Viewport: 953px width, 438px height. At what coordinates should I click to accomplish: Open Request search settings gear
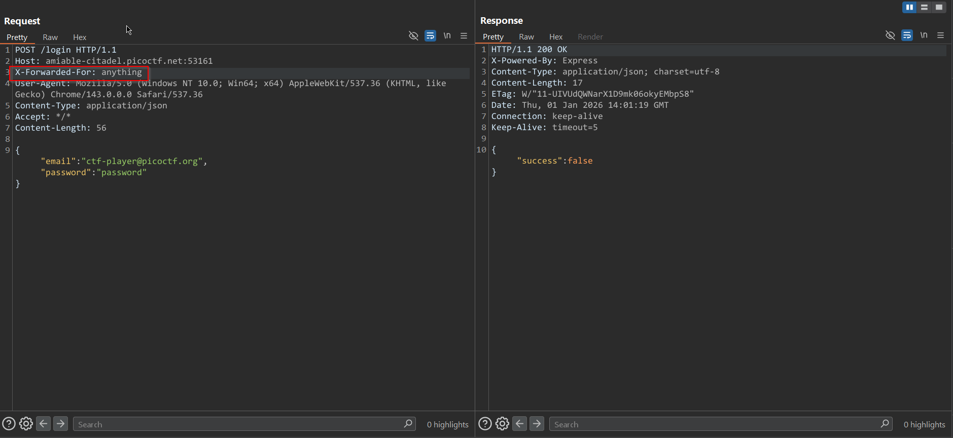click(x=26, y=424)
